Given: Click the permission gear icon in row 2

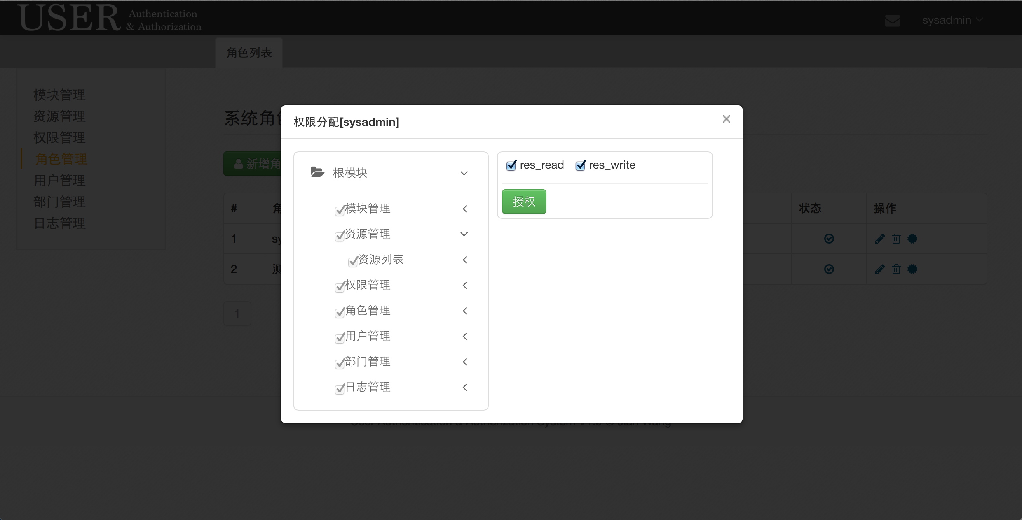Looking at the screenshot, I should point(912,269).
